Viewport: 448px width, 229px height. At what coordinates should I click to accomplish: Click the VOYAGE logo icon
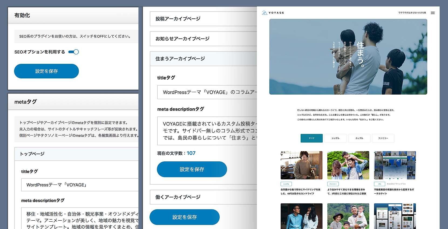(264, 13)
